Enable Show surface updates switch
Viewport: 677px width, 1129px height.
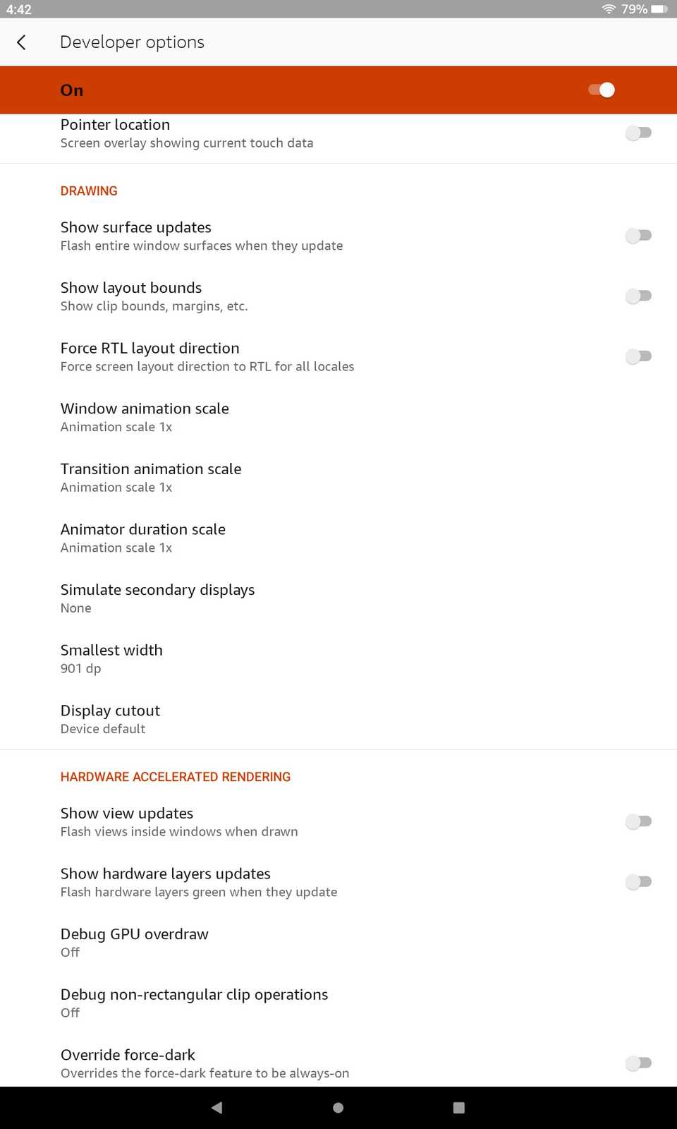coord(638,236)
